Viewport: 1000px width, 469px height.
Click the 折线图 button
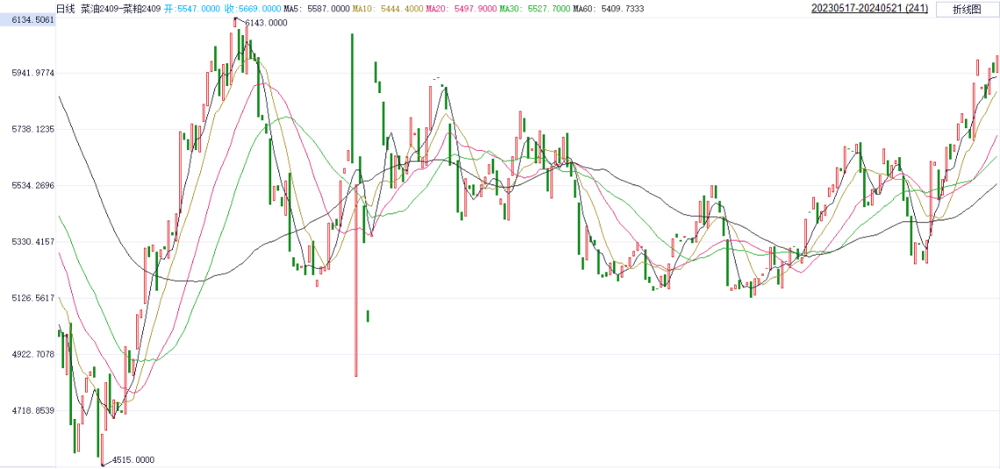[967, 9]
